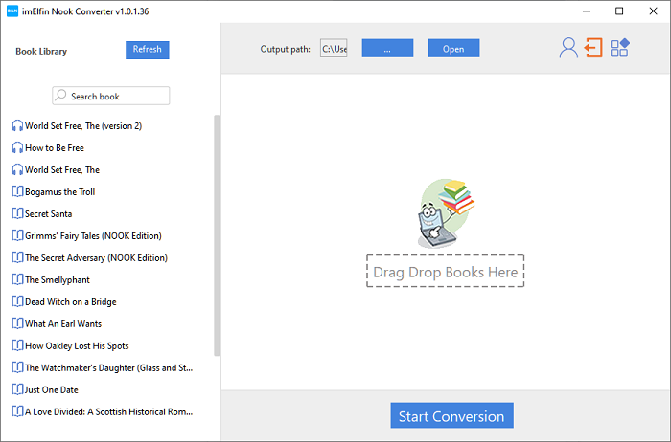
Task: Select 'World Set Free, The (version 2)' audiobook
Action: tap(83, 126)
